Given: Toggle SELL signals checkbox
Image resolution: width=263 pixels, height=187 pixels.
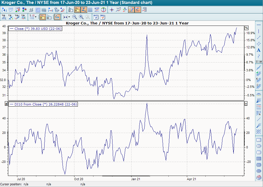Looking at the screenshot, I should point(103,17).
